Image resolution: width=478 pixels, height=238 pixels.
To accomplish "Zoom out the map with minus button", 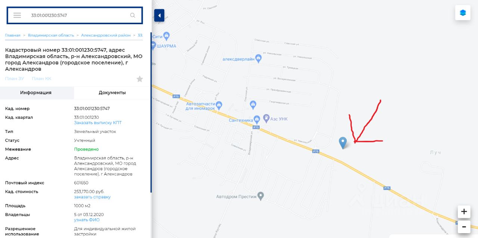I will 464,226.
